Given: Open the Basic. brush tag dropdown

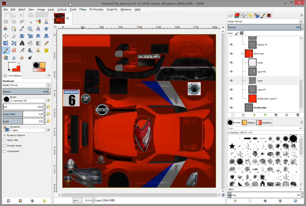Looking at the screenshot, I should point(301,189).
